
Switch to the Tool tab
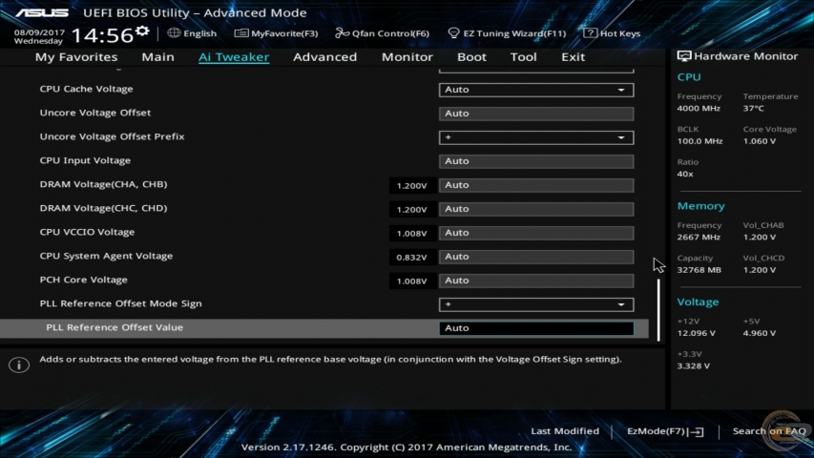[x=523, y=56]
